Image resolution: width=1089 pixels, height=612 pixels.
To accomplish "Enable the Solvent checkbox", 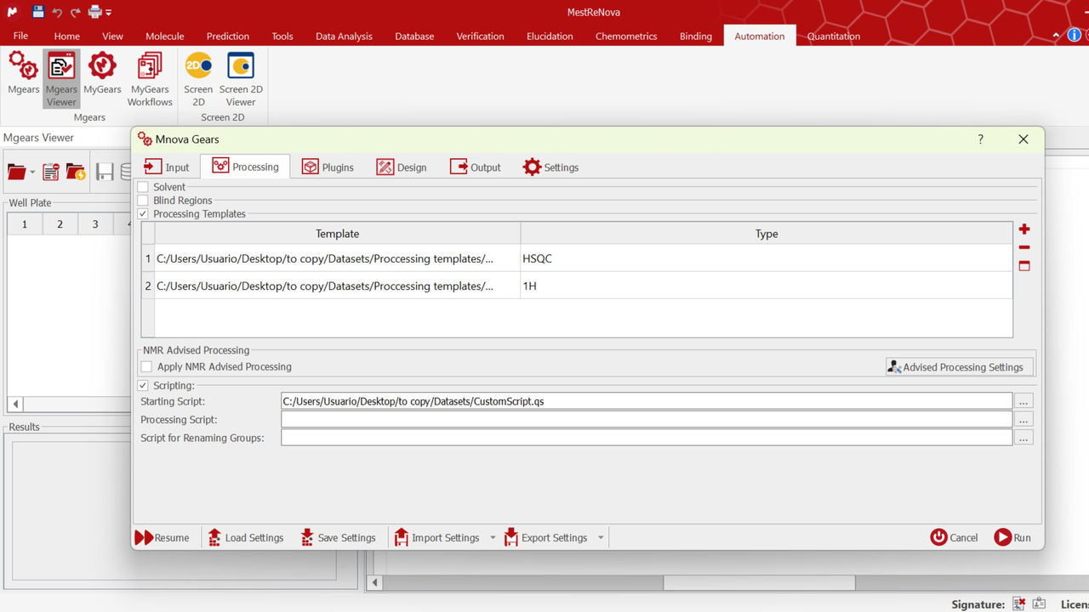I will pyautogui.click(x=143, y=187).
